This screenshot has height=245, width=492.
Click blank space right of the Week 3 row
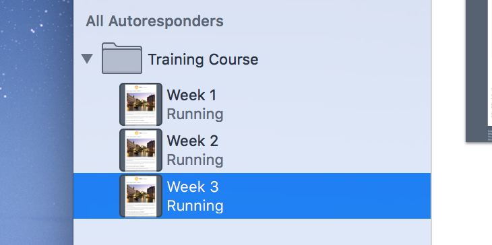click(326, 196)
